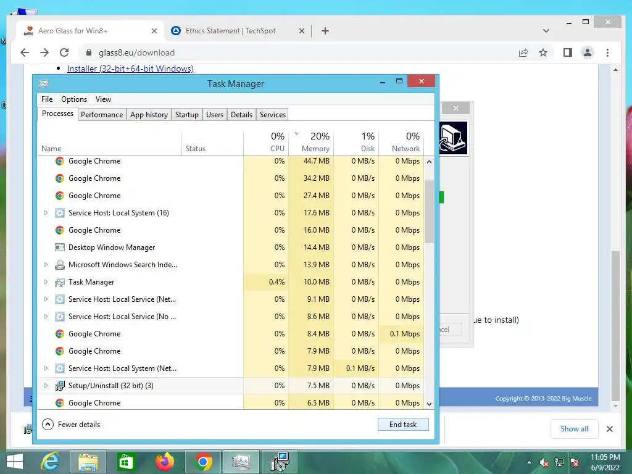This screenshot has height=474, width=632.
Task: Sort processes by CPU column
Action: [266, 143]
